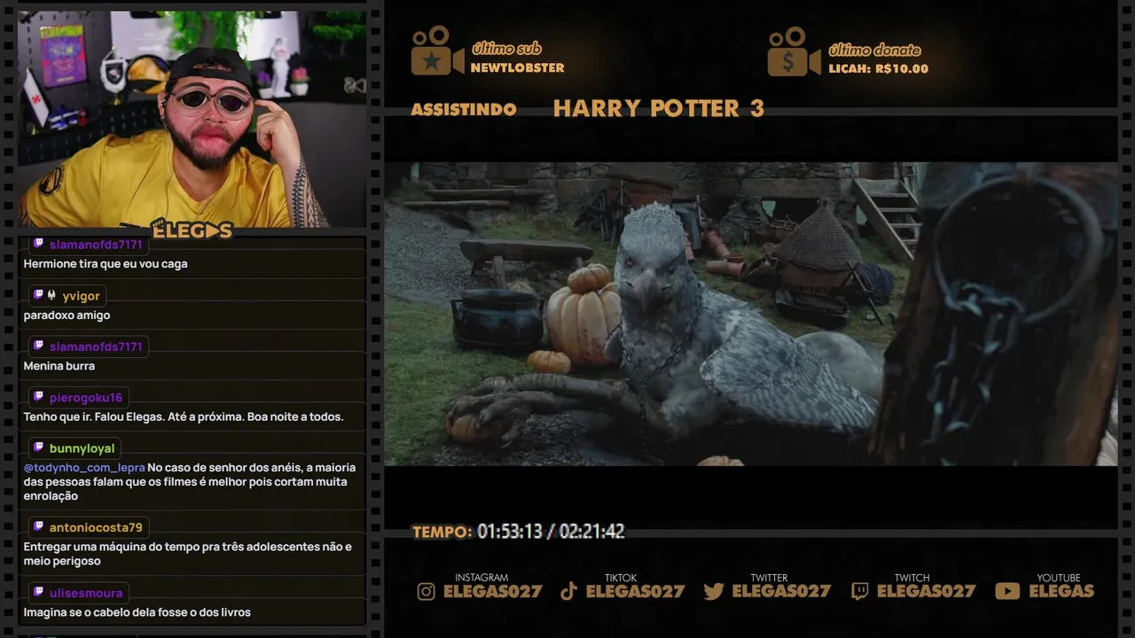Click message 'Tenho que ir. Falou Elegas'

pos(184,416)
